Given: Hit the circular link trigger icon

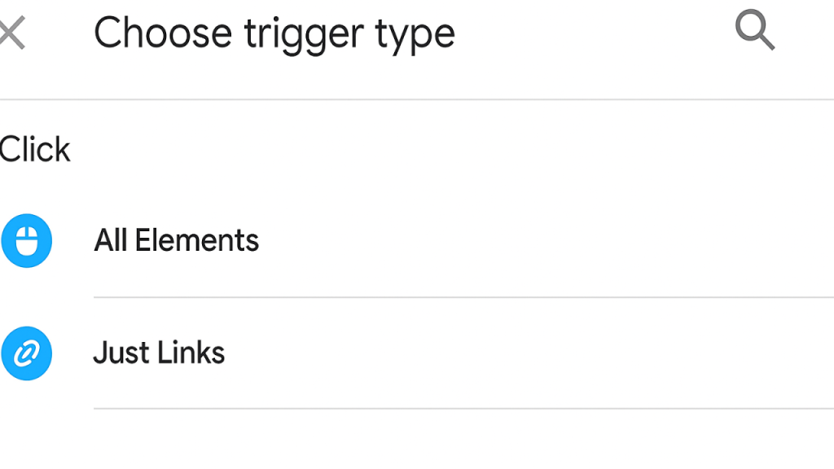Looking at the screenshot, I should point(26,353).
